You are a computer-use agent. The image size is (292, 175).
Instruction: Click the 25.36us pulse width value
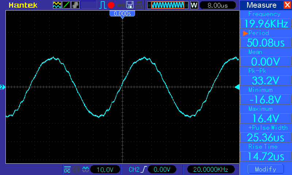(x=266, y=137)
